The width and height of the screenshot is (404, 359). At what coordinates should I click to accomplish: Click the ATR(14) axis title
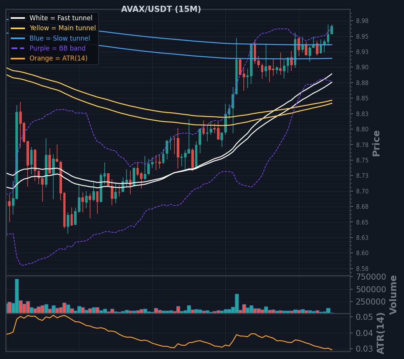tap(381, 333)
